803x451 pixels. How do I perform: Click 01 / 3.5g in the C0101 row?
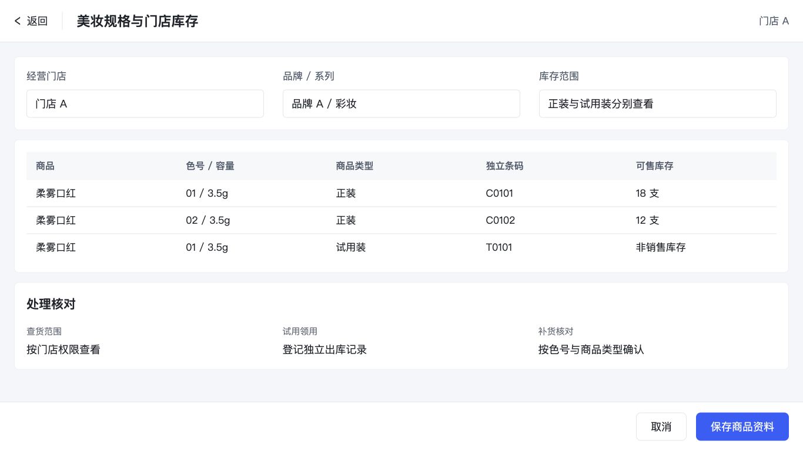coord(207,193)
